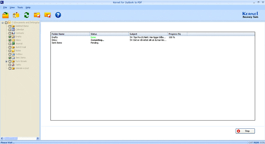Screen dimensions: 265x144
Task: Click the Sync Issues folder icon
Action: coord(13,61)
